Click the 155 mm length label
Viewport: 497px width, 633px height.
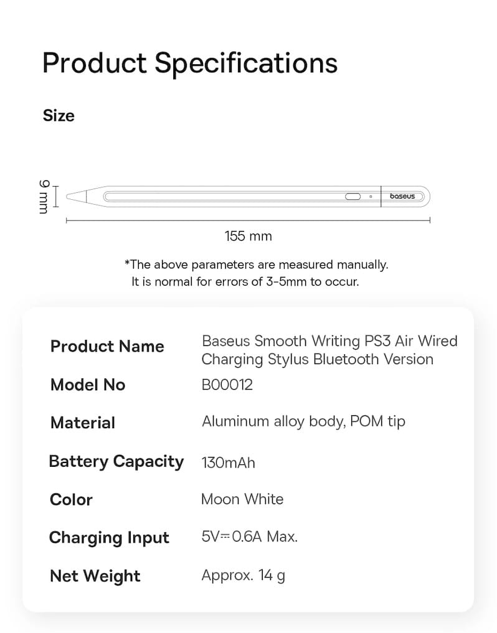click(x=248, y=236)
